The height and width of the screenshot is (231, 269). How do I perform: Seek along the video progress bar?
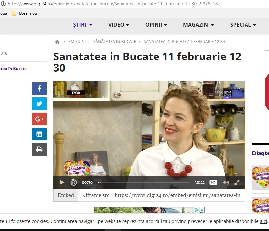(144, 182)
